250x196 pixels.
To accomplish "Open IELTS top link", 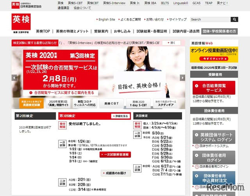I will pyautogui.click(x=165, y=3).
